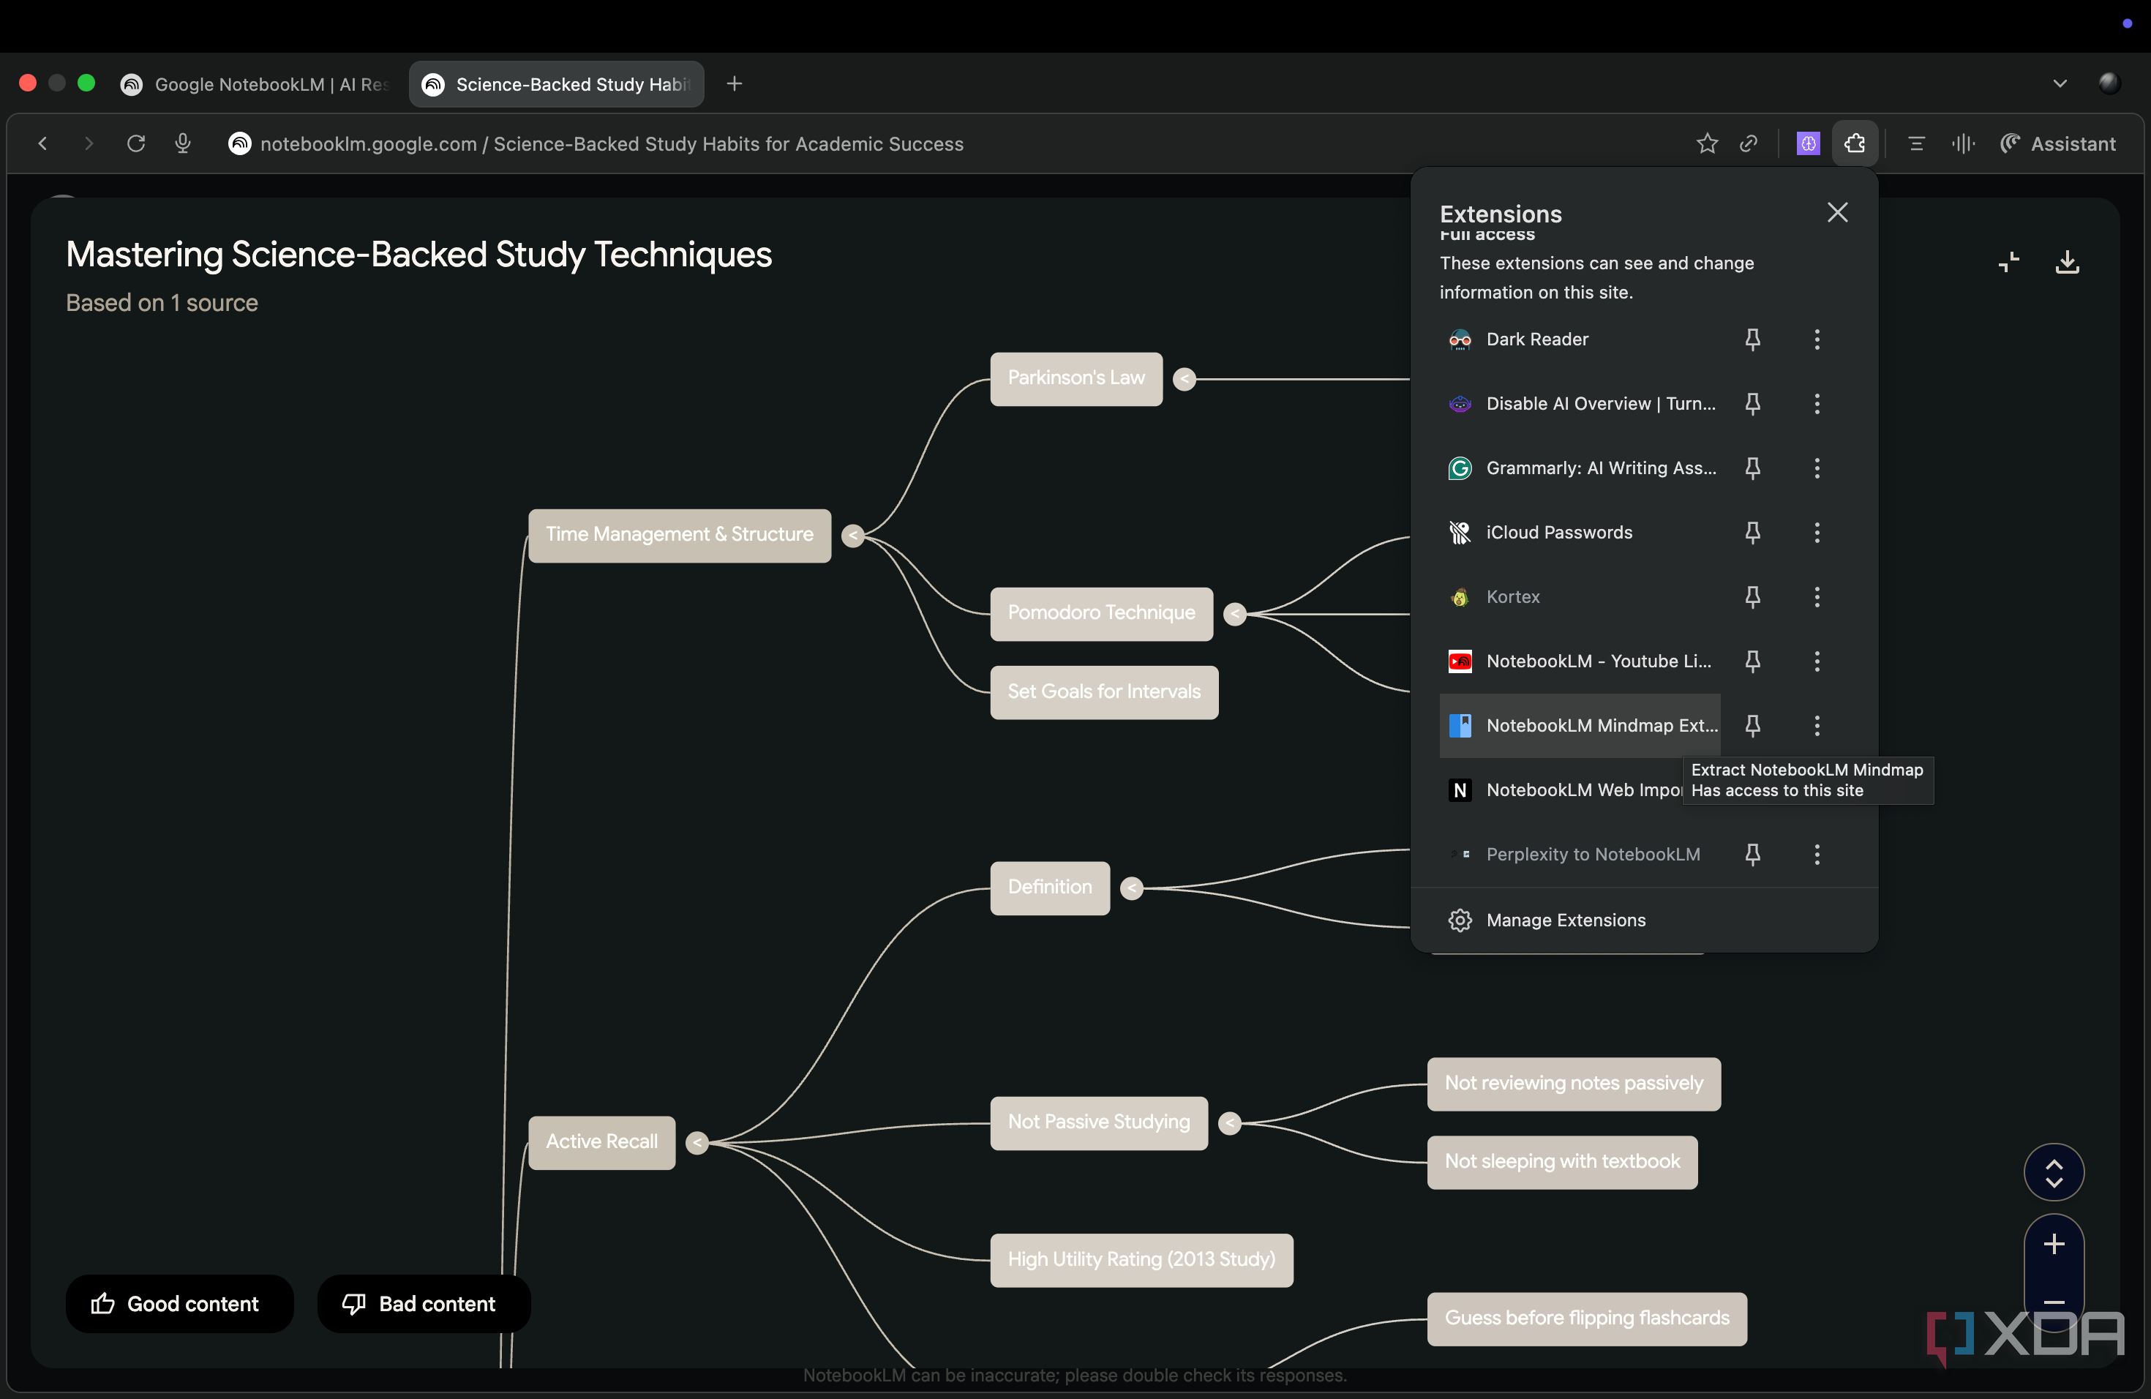The width and height of the screenshot is (2151, 1399).
Task: Open a new browser tab
Action: click(x=734, y=84)
